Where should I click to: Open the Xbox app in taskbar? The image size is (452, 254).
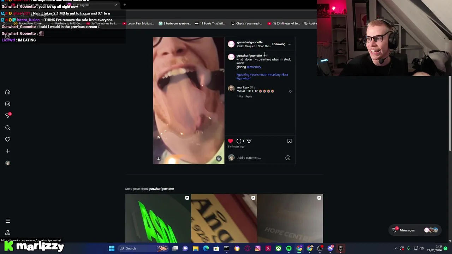click(x=279, y=248)
